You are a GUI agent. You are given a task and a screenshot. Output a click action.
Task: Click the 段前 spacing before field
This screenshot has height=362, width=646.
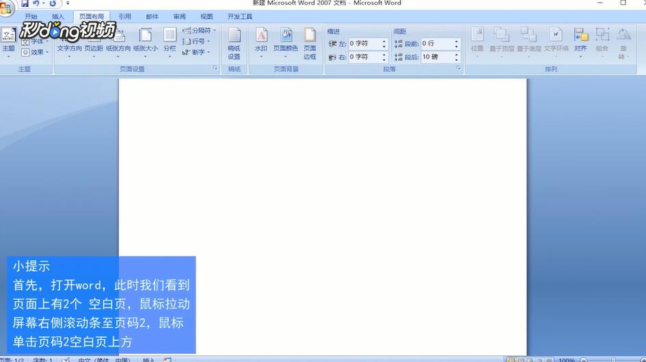point(437,44)
